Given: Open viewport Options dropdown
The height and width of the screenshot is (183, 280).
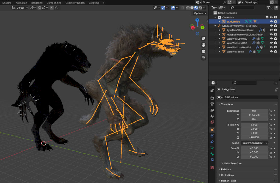Looking at the screenshot, I should tap(200, 13).
